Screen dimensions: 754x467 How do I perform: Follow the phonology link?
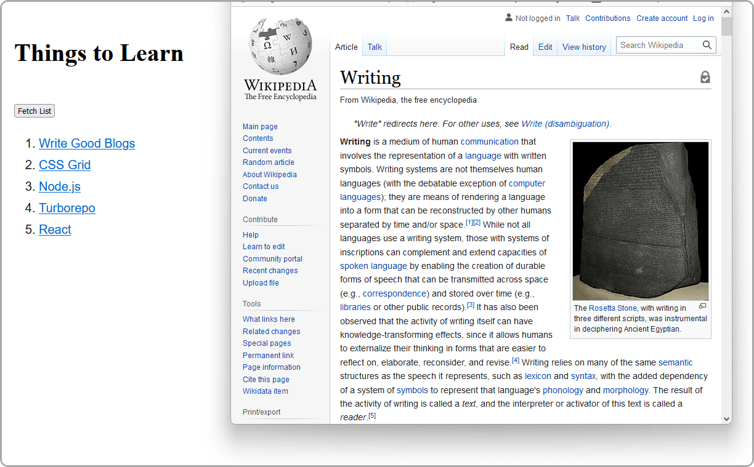[x=563, y=390]
